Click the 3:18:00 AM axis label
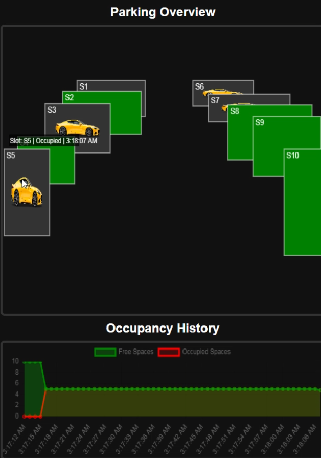This screenshot has height=458, width=321. [x=272, y=439]
